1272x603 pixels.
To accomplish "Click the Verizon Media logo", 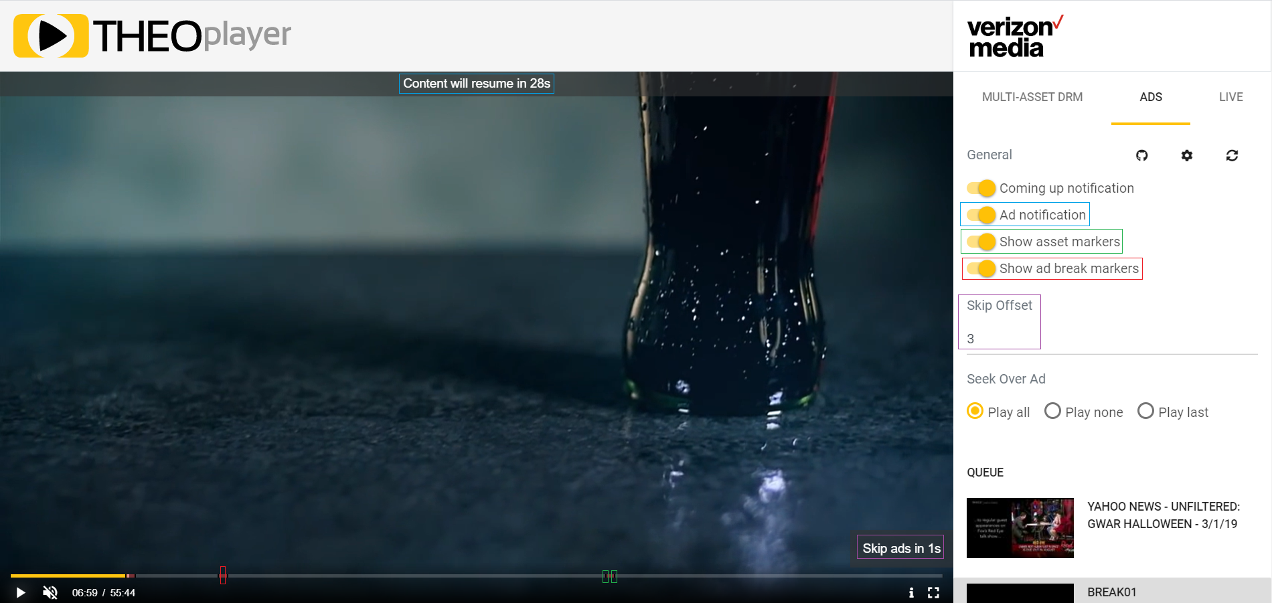I will (1014, 36).
